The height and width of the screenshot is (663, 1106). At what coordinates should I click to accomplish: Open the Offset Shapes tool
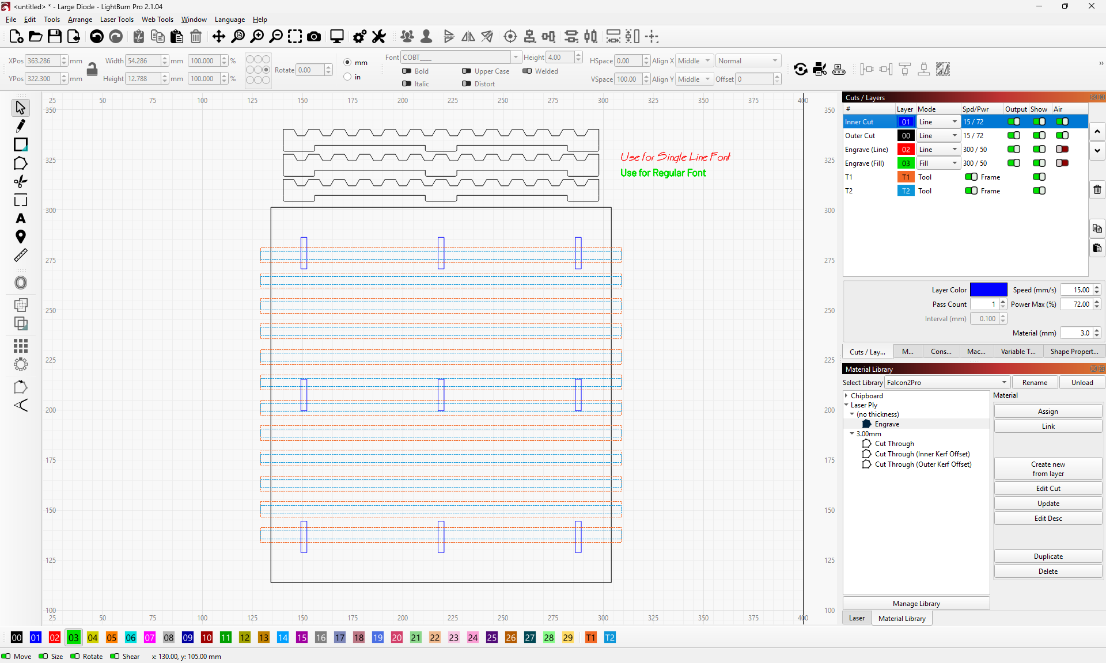tap(21, 283)
